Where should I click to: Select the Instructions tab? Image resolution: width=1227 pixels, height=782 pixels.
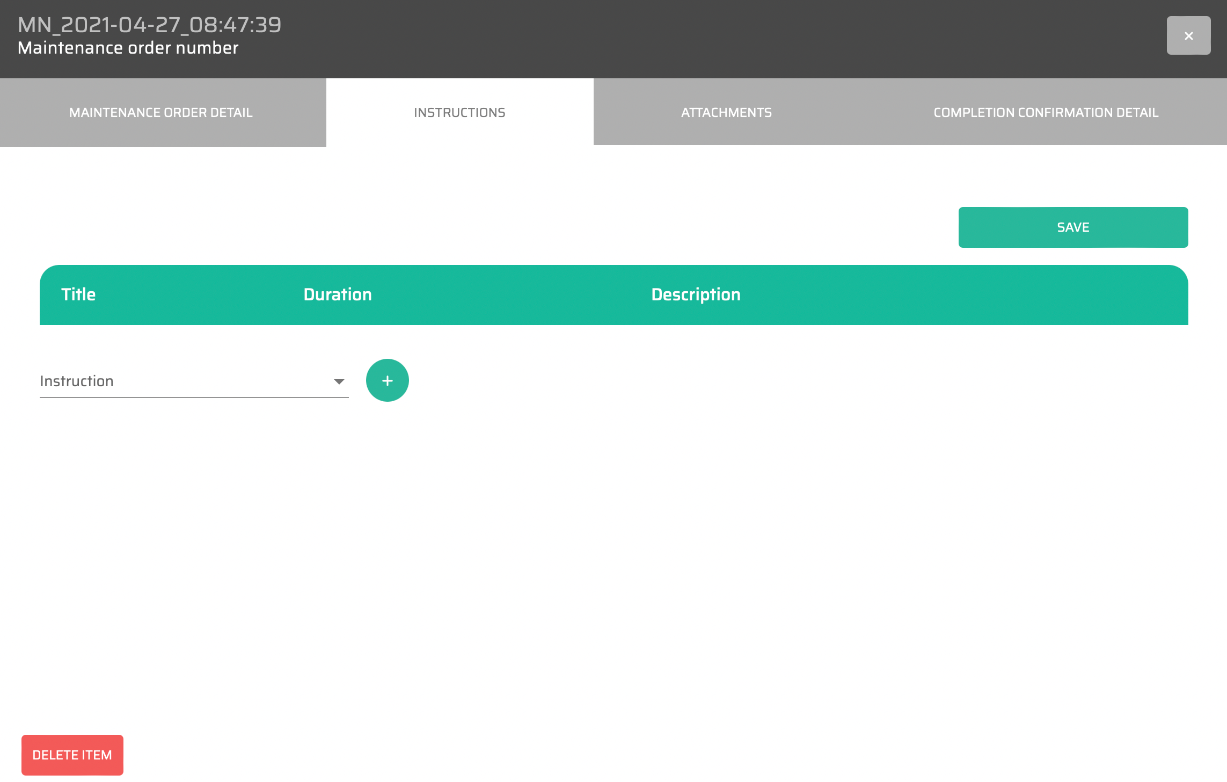pyautogui.click(x=459, y=112)
